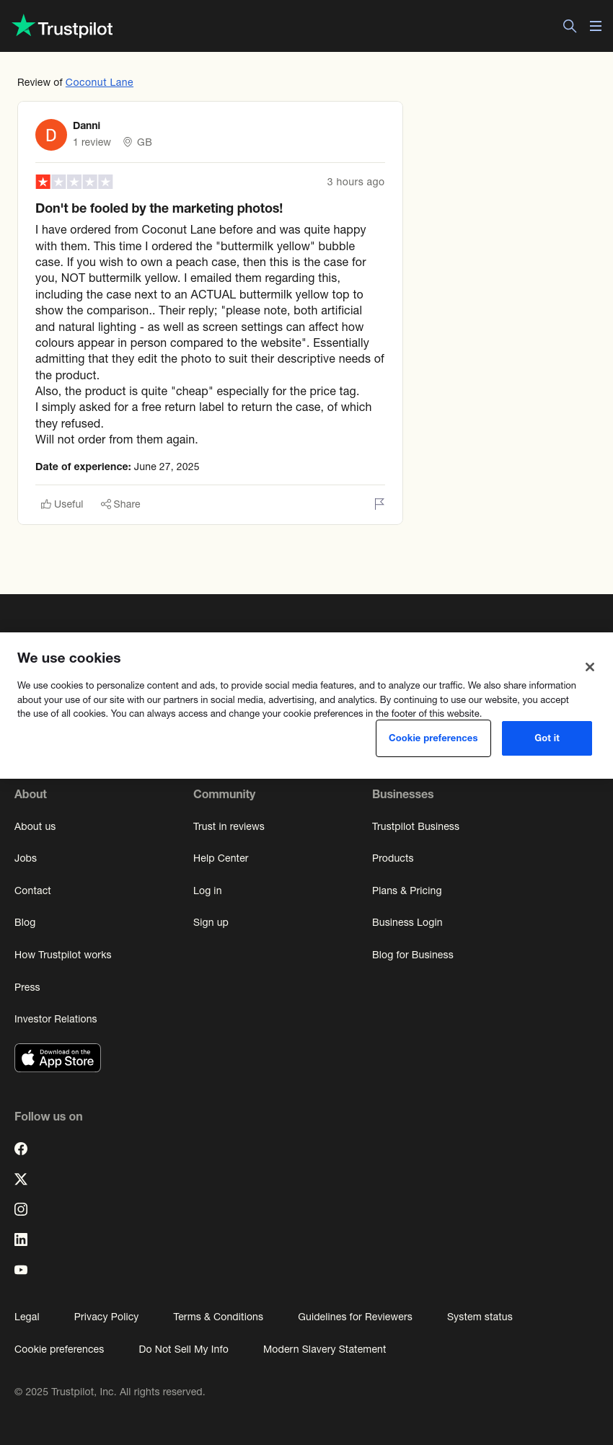Image resolution: width=613 pixels, height=1445 pixels.
Task: Click Sign up in the footer
Action: [211, 922]
